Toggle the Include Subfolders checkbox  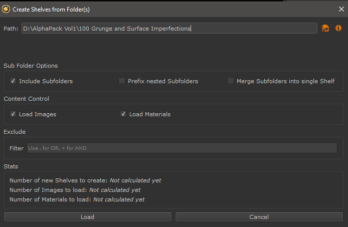point(14,81)
